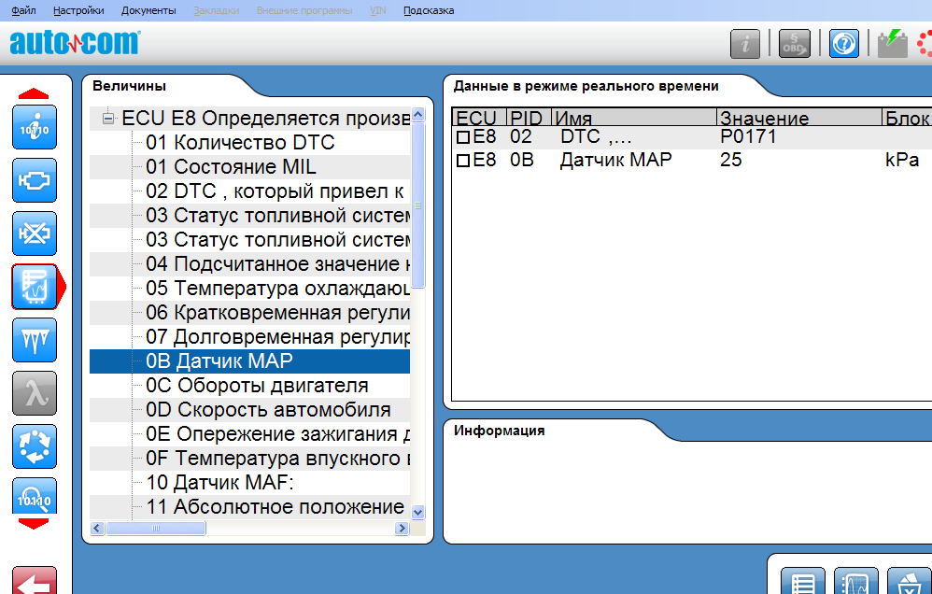Click the graph view icon at bottom right
Screen dimensions: 932x594
[x=855, y=583]
